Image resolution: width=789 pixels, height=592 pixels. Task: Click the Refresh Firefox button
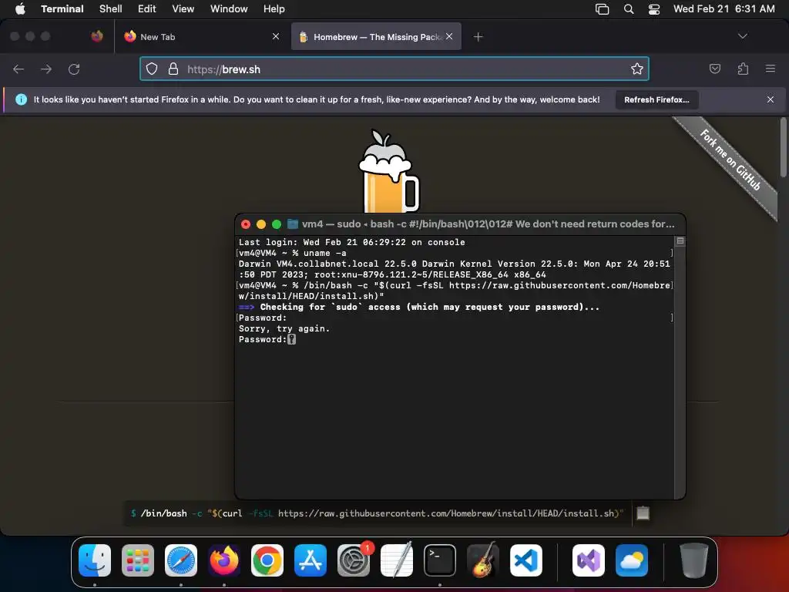pyautogui.click(x=656, y=99)
